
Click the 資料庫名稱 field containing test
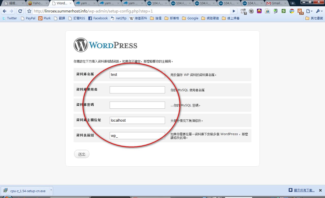tap(137, 75)
